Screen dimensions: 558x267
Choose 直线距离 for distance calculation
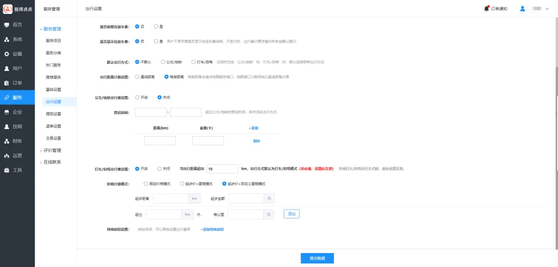[137, 77]
